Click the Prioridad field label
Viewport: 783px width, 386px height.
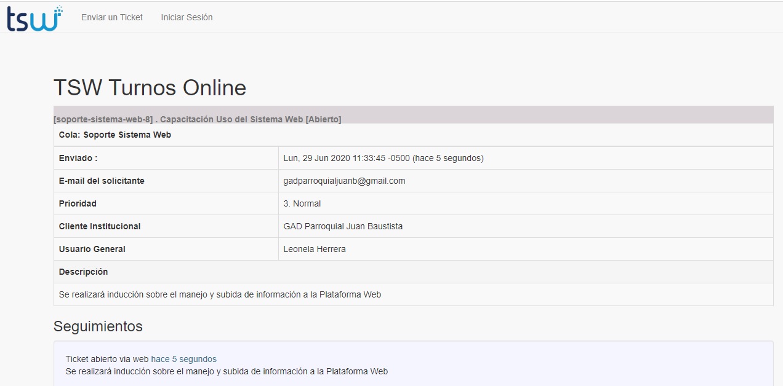point(78,203)
